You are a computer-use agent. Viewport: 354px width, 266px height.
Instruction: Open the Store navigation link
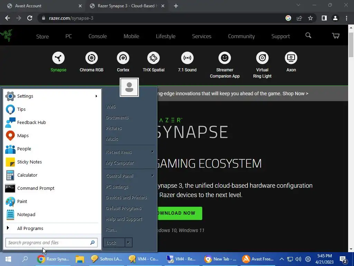pyautogui.click(x=43, y=36)
